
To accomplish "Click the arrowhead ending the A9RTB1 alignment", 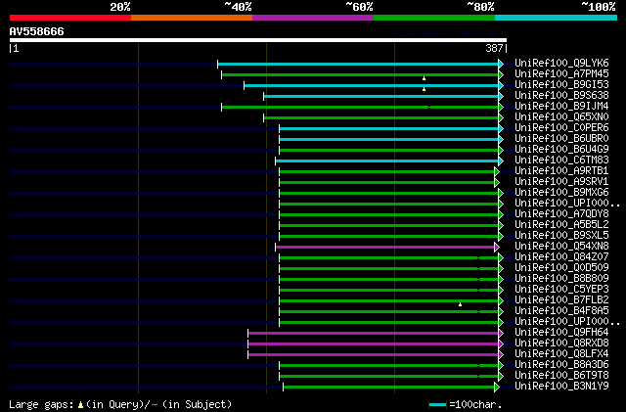I will click(497, 171).
